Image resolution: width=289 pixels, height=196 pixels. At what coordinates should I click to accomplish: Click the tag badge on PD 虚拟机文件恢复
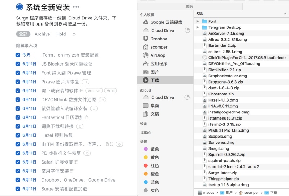click(x=87, y=153)
